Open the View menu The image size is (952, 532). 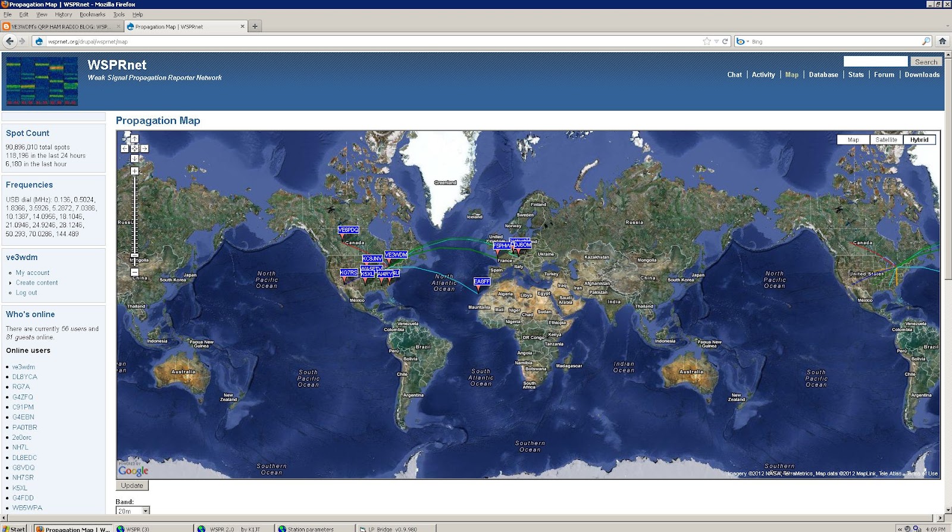pos(42,14)
